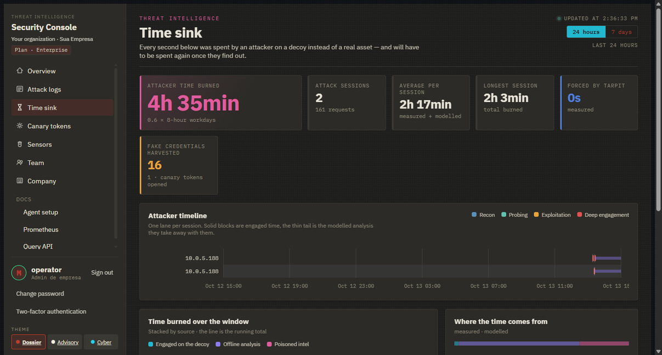The height and width of the screenshot is (355, 662).
Task: Click Offline analysis legend item
Action: (x=238, y=344)
